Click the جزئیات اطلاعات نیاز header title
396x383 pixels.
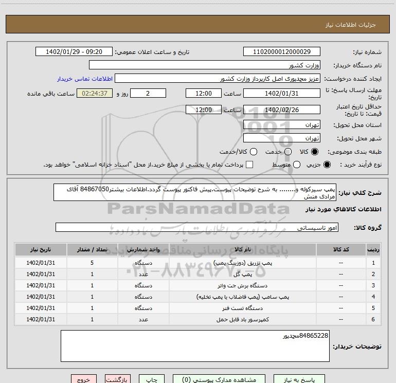[x=351, y=25]
